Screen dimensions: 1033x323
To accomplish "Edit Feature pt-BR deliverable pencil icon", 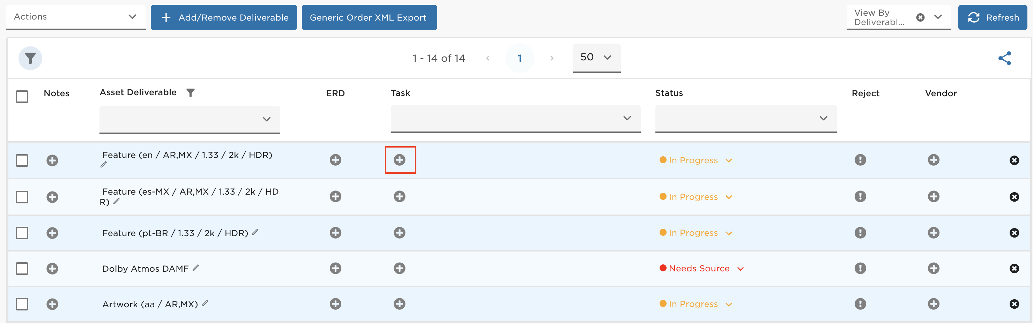I will click(255, 232).
